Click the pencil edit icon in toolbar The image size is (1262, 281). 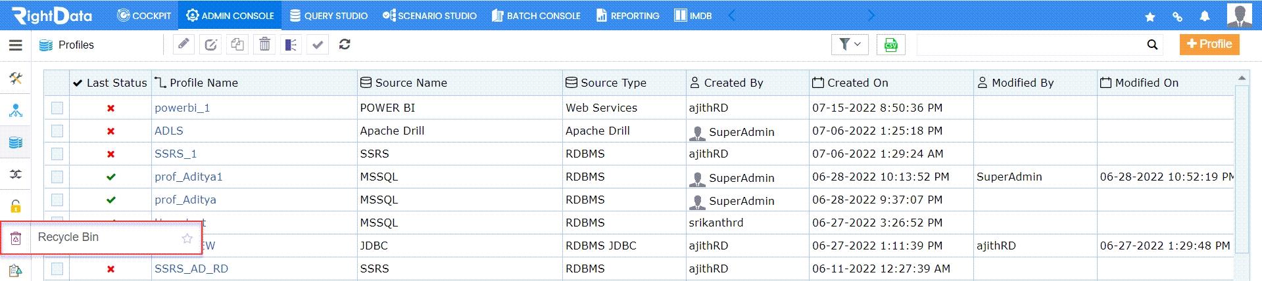(x=184, y=44)
